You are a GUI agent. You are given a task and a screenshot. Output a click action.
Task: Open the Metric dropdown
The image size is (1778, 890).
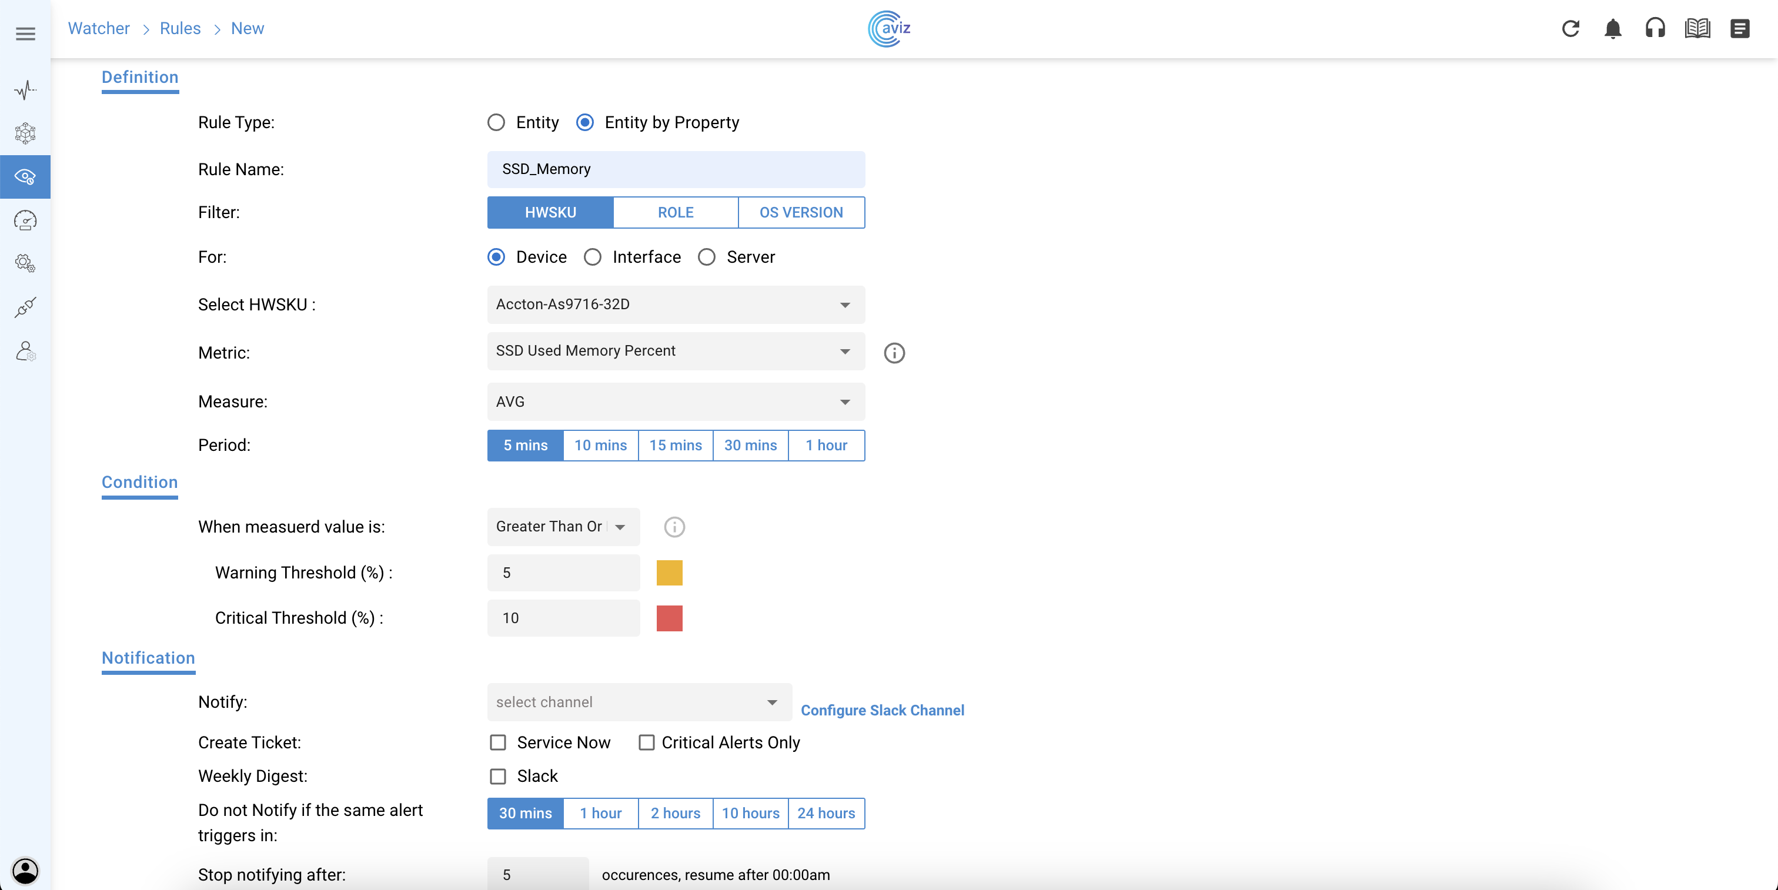pyautogui.click(x=675, y=351)
